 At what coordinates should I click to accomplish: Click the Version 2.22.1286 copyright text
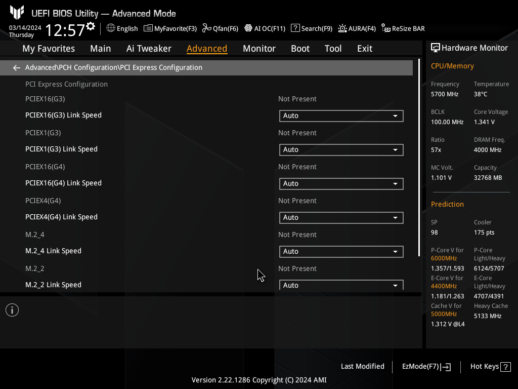259,380
